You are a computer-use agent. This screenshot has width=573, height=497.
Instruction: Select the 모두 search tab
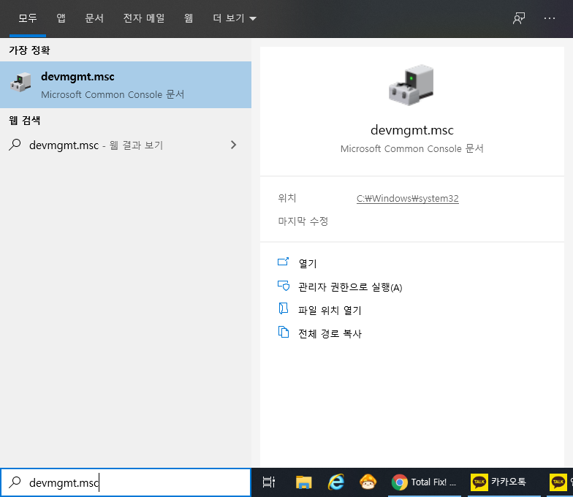point(28,18)
